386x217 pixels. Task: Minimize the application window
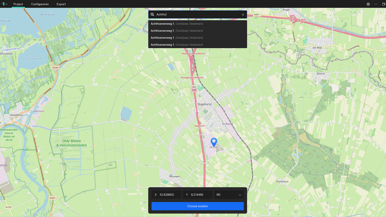(376, 4)
